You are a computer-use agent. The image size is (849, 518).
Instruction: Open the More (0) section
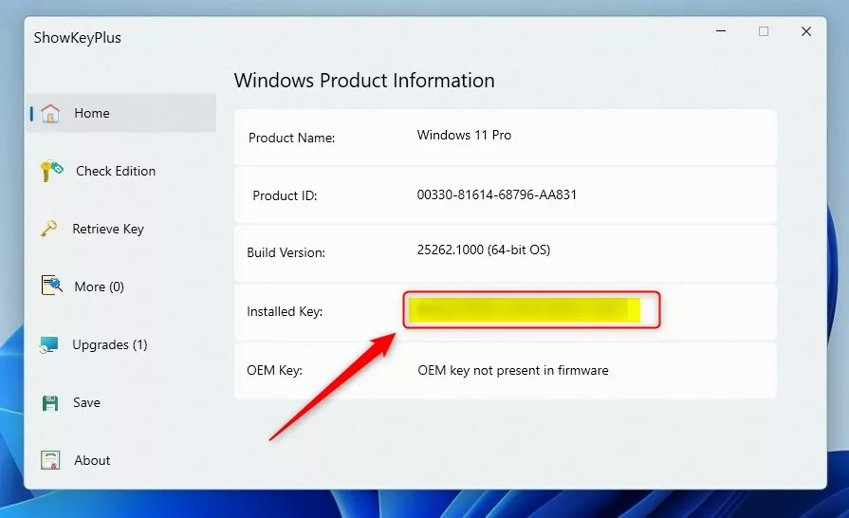point(99,287)
